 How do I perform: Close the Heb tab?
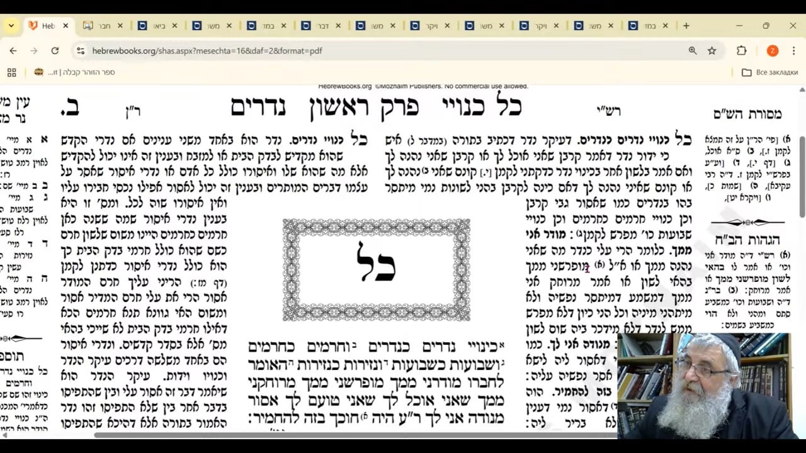[x=65, y=26]
